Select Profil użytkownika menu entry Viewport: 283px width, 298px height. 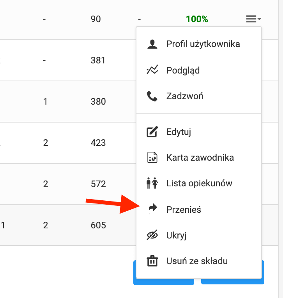[203, 44]
